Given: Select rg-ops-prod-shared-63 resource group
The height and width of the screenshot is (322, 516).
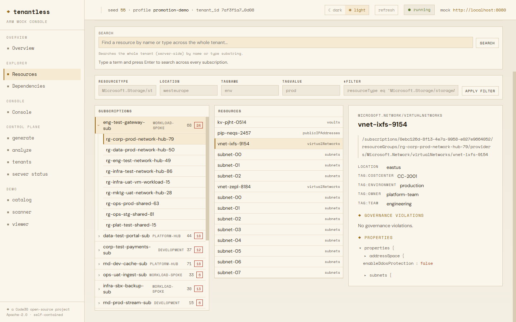Looking at the screenshot, I should [154, 204].
